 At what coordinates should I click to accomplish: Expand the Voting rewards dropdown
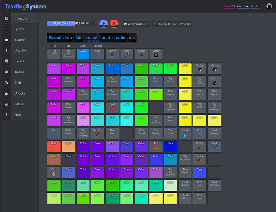(135, 24)
